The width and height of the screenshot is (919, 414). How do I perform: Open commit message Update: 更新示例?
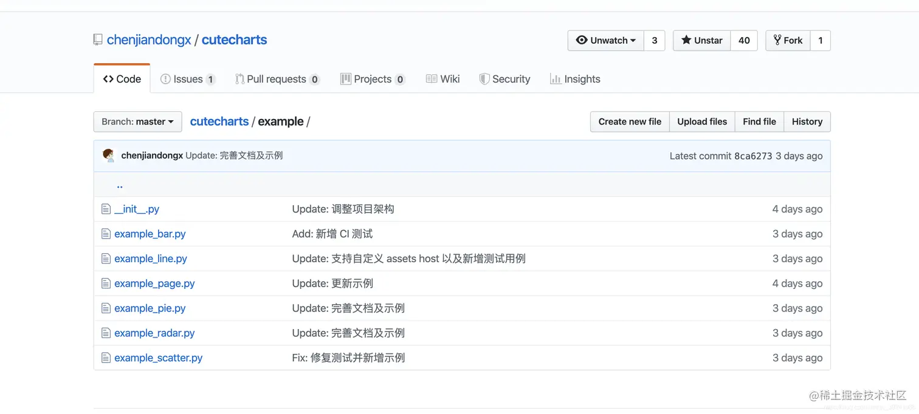coord(332,283)
